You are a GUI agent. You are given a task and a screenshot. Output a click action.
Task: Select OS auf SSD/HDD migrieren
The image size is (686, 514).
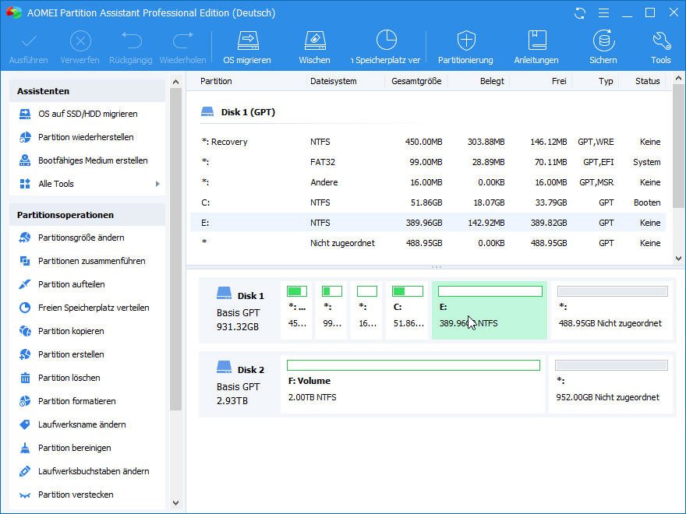[87, 114]
